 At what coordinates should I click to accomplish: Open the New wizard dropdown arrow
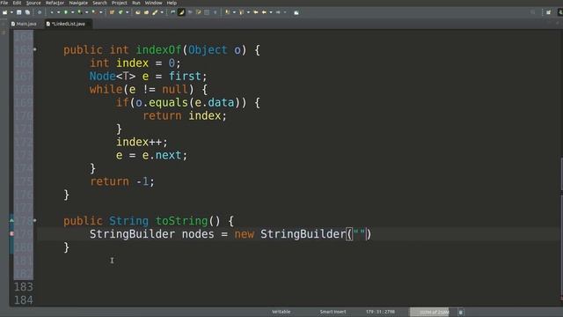(11, 12)
